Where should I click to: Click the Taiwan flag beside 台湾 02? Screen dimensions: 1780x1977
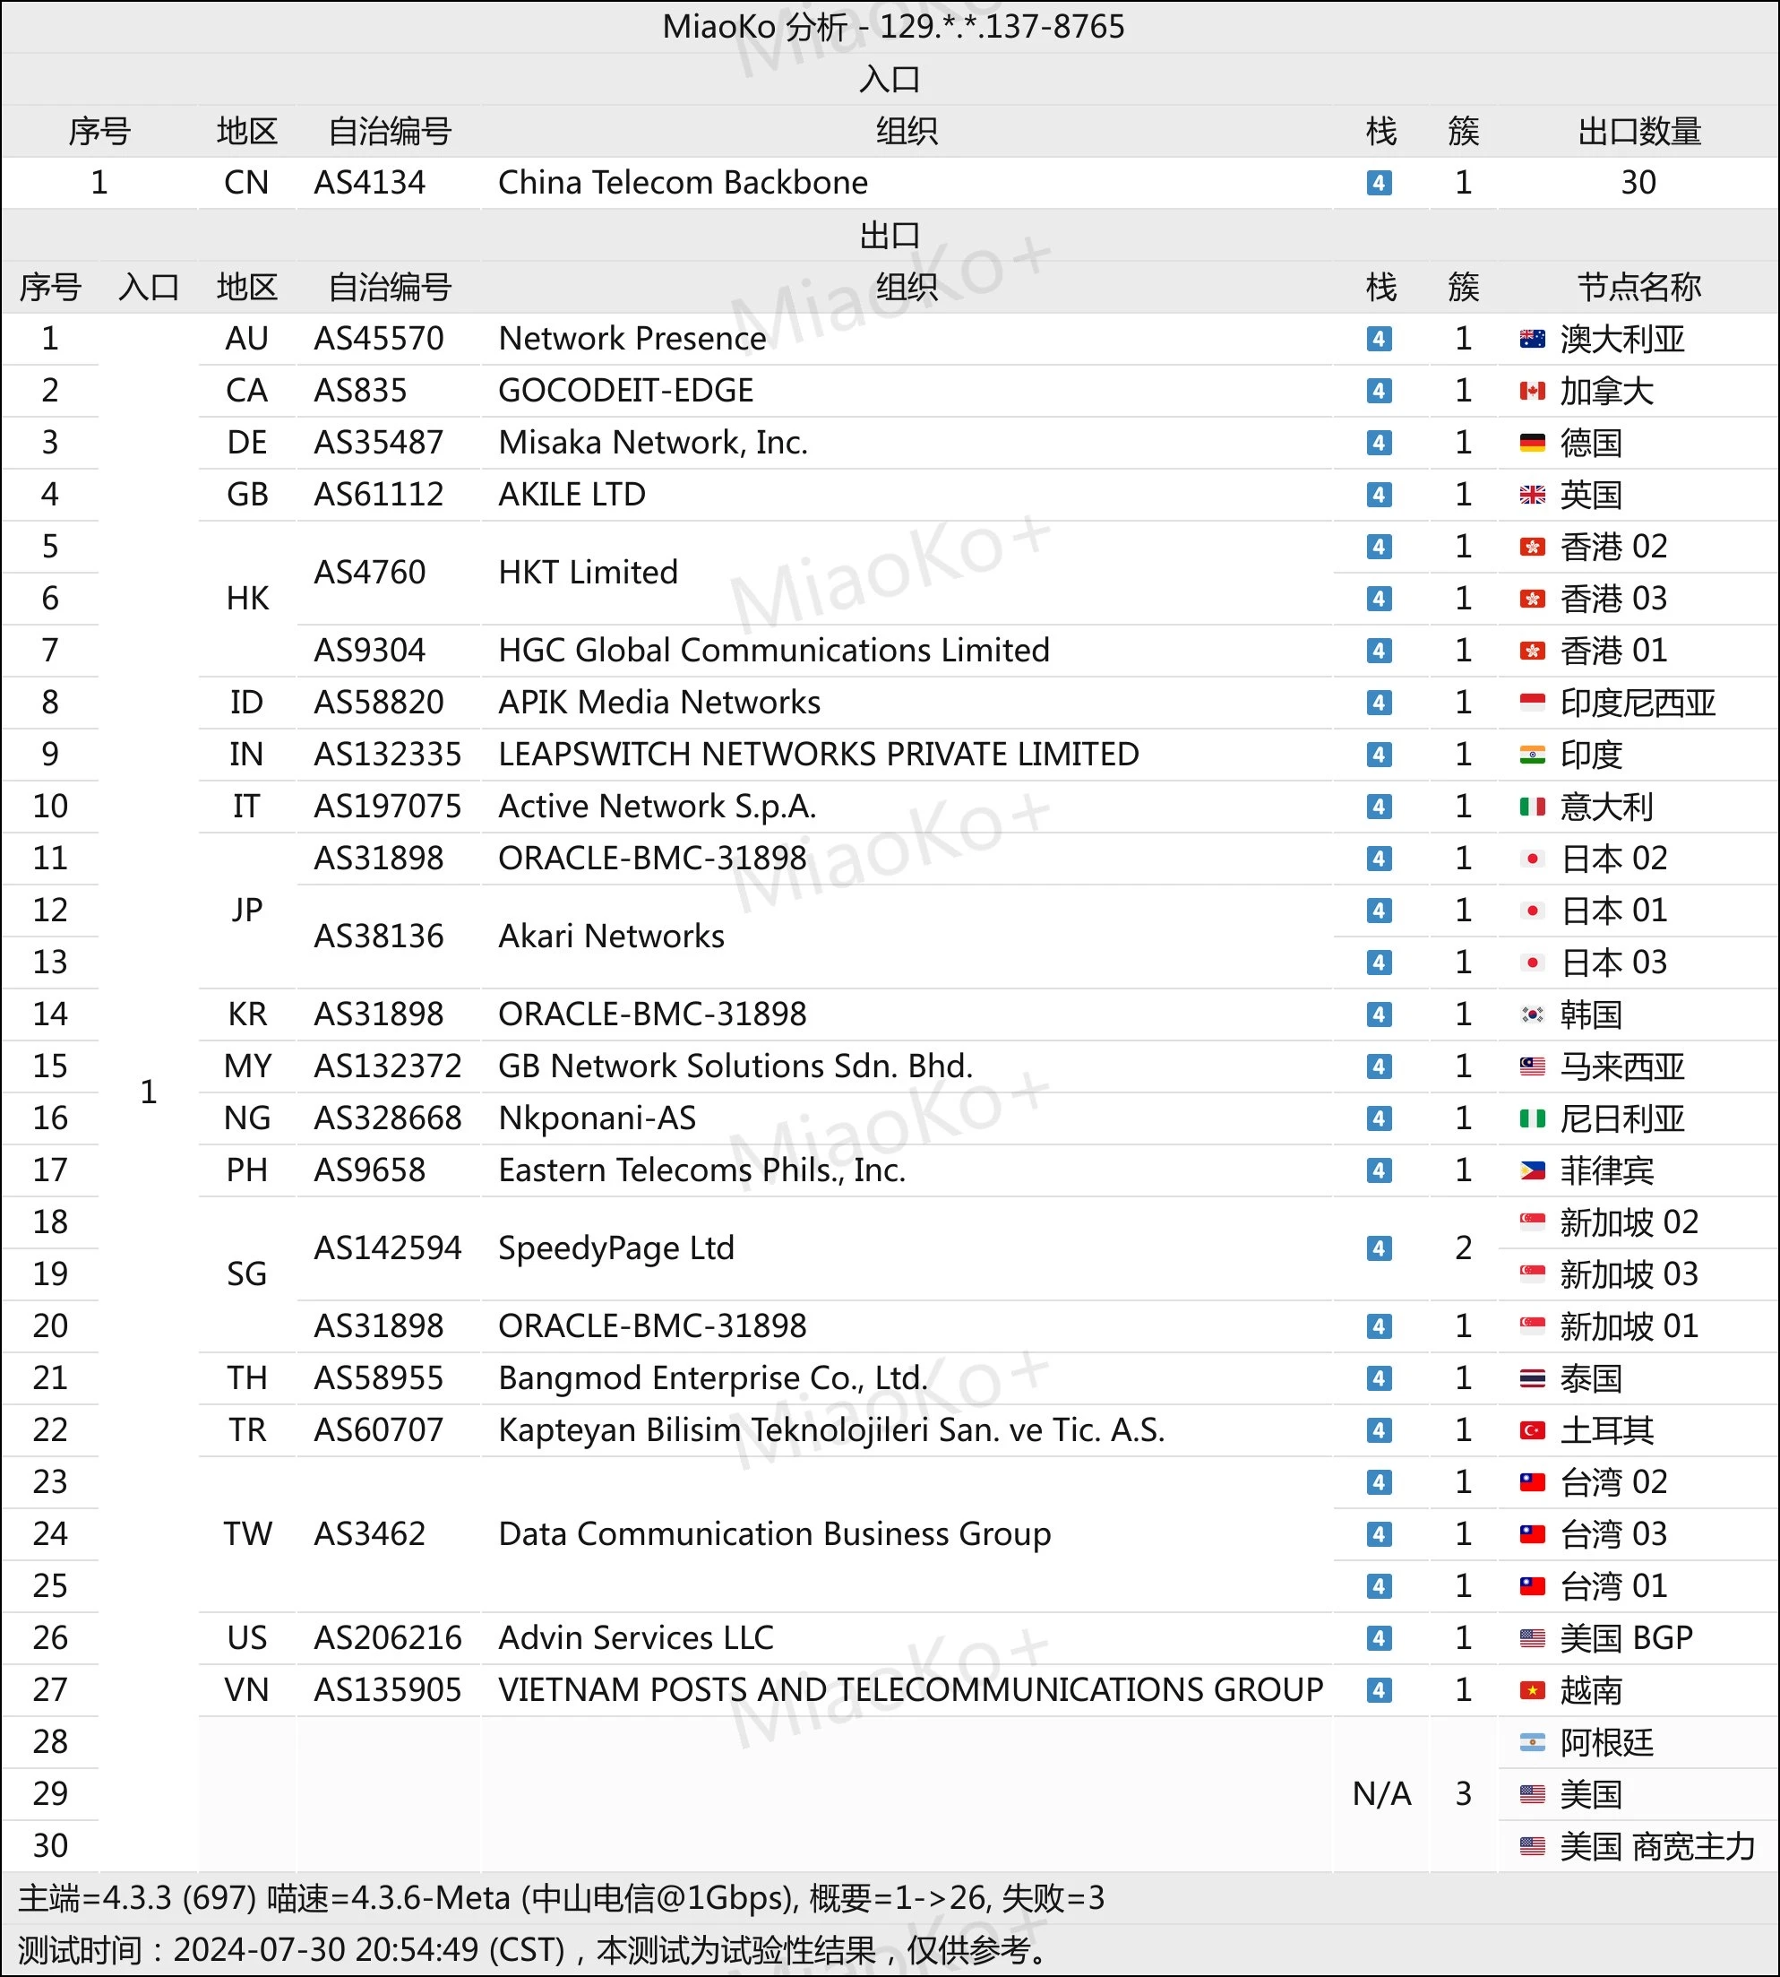coord(1533,1482)
